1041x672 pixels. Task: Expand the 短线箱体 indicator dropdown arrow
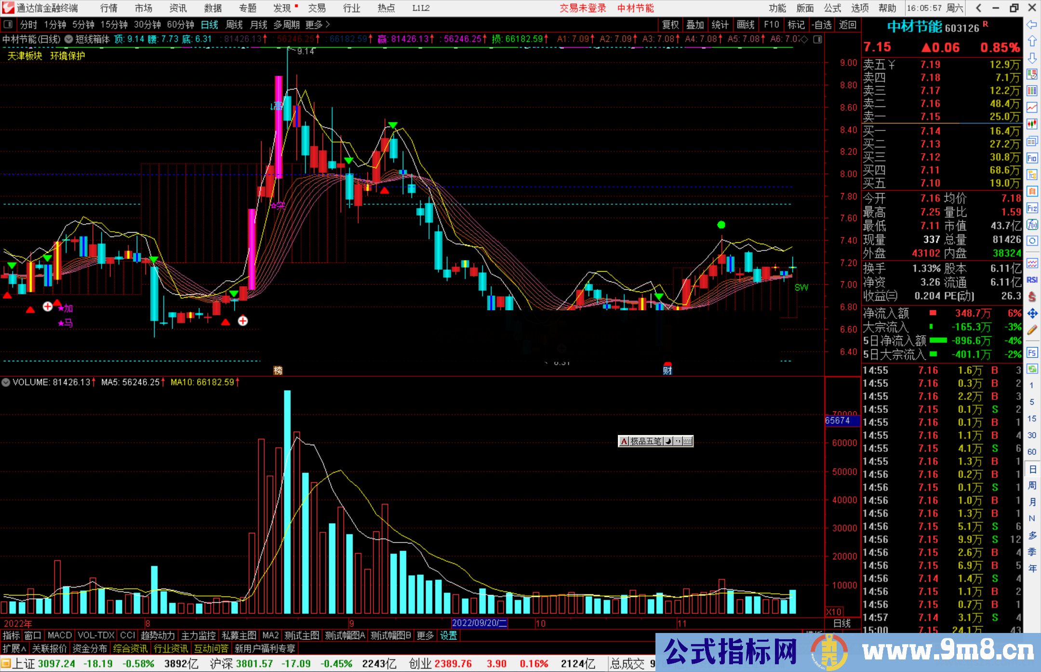pos(69,40)
